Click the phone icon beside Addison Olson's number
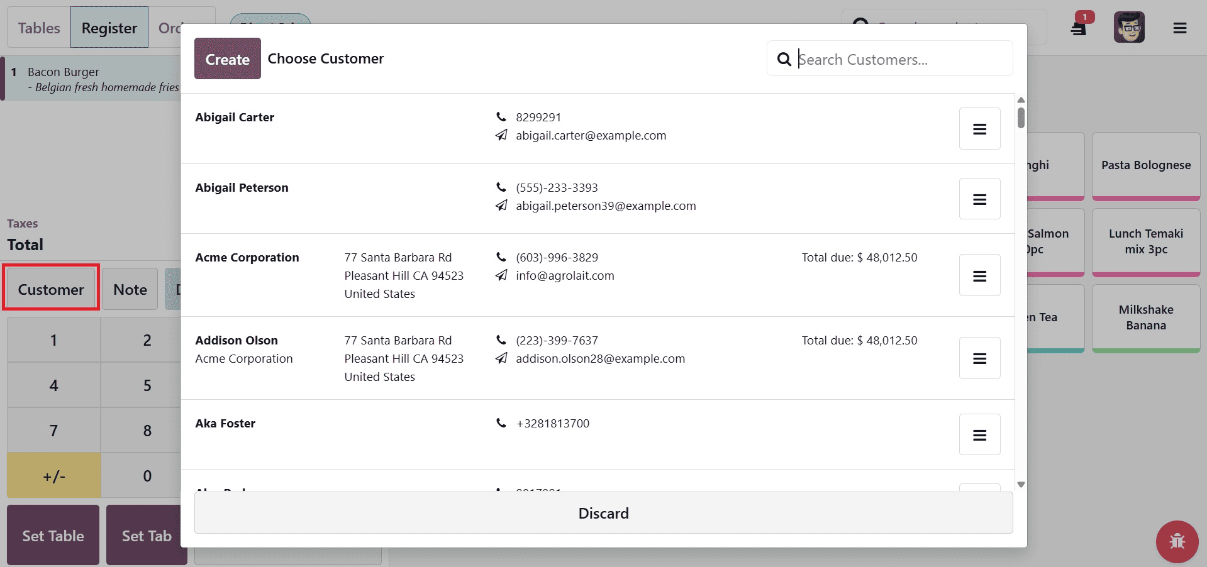Image resolution: width=1207 pixels, height=567 pixels. point(500,339)
